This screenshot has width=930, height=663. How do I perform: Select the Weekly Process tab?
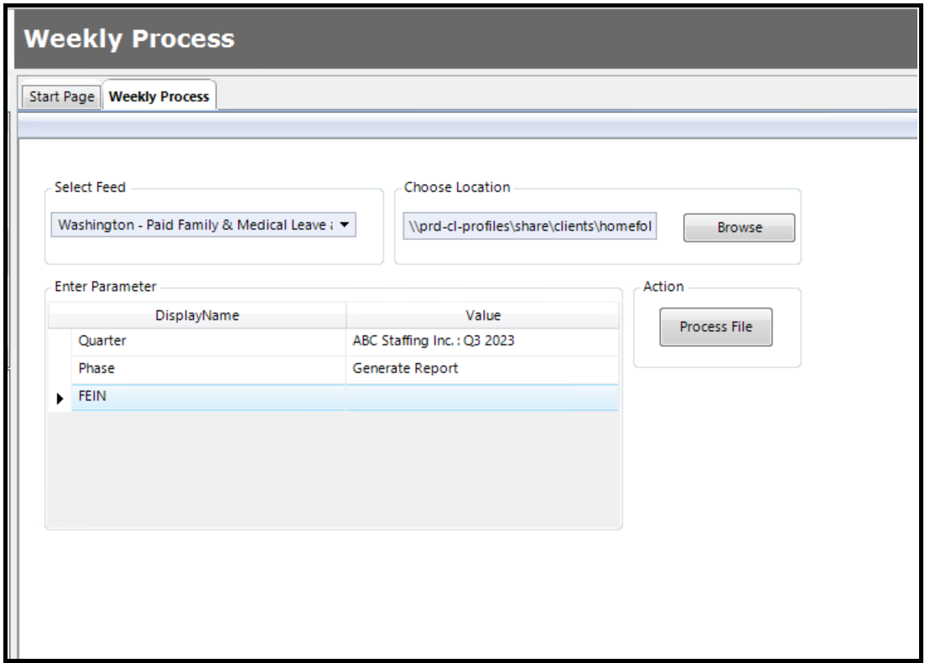[x=159, y=96]
